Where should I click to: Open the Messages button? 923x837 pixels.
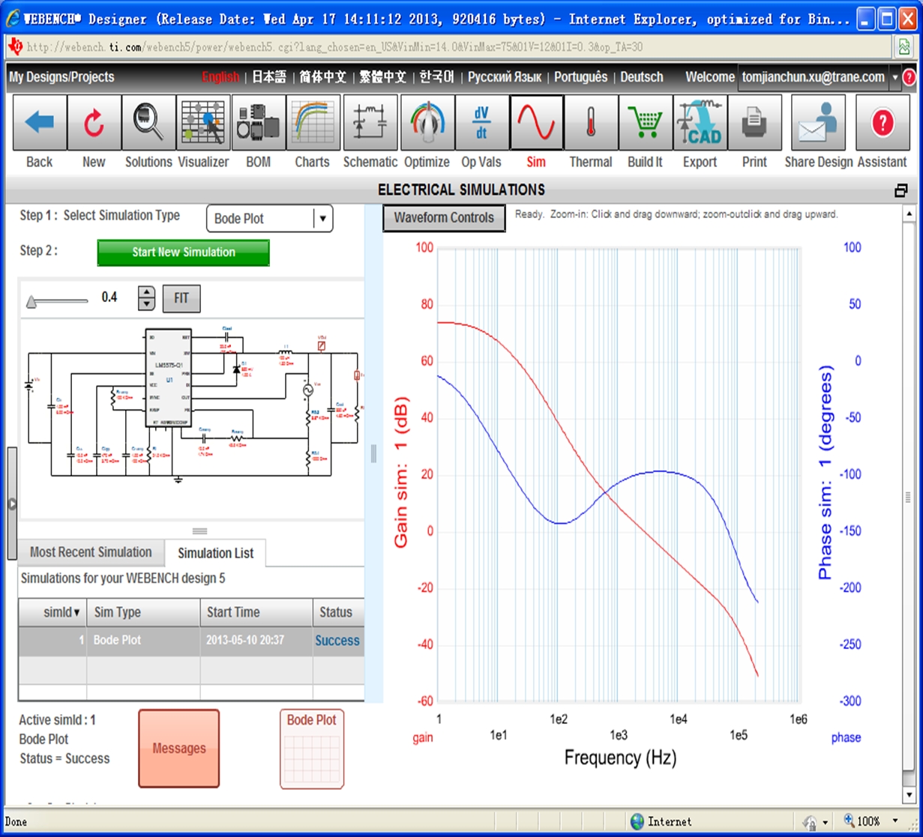click(x=179, y=748)
